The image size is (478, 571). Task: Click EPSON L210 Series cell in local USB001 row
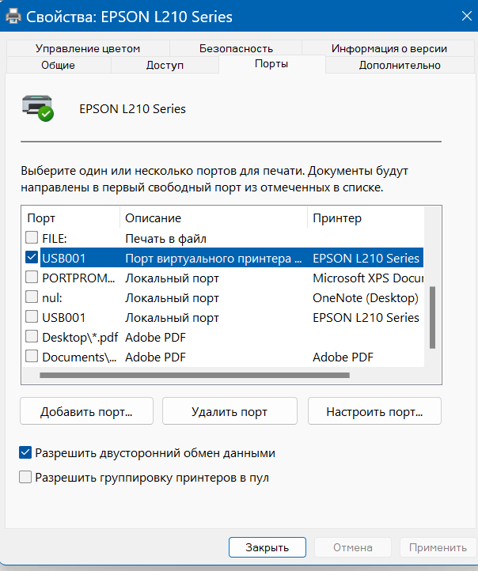(366, 318)
